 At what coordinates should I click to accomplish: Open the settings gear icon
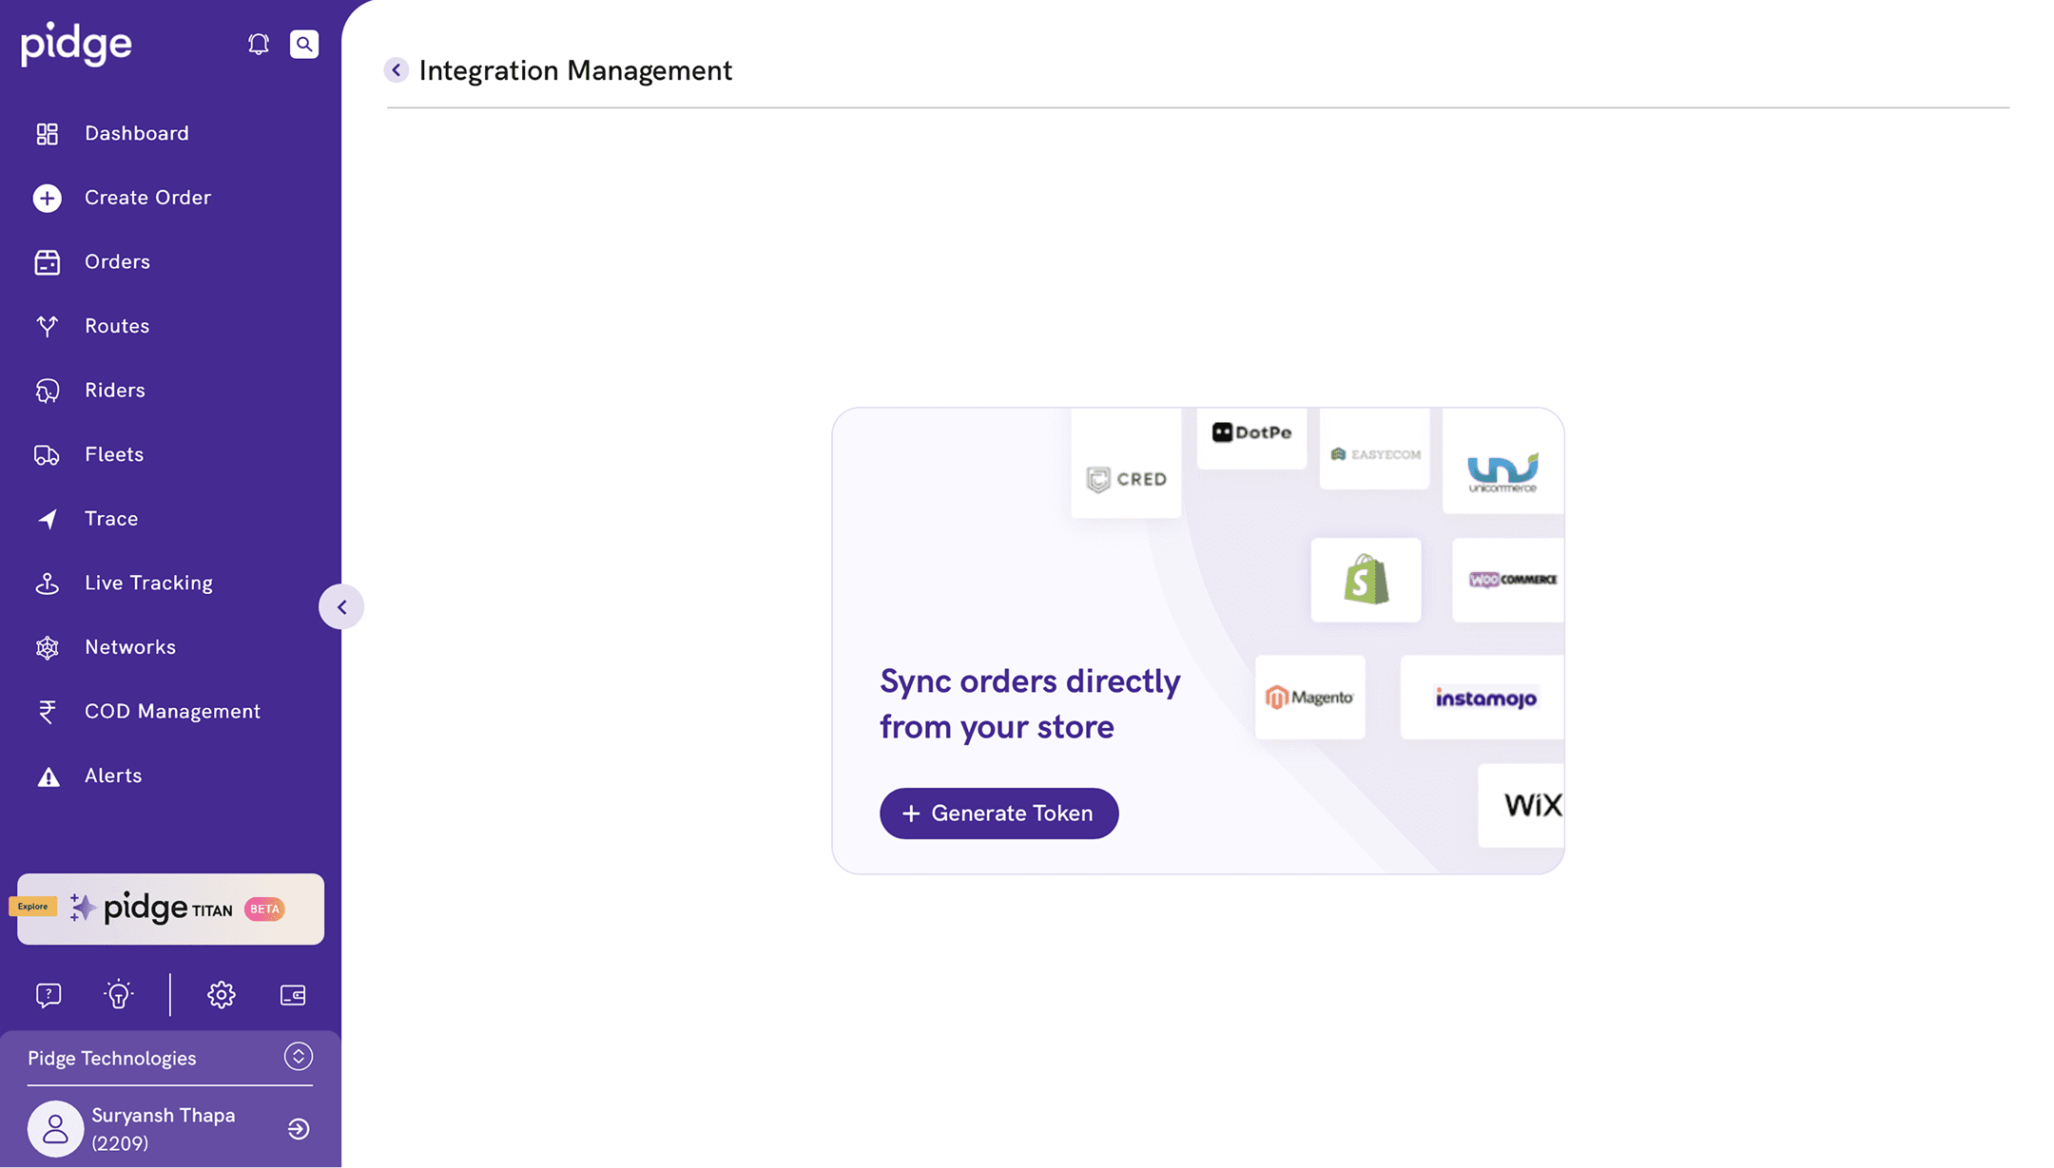(222, 995)
